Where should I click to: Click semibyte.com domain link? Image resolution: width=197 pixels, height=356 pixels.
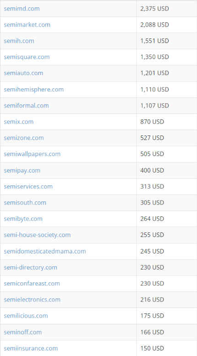[x=23, y=219]
